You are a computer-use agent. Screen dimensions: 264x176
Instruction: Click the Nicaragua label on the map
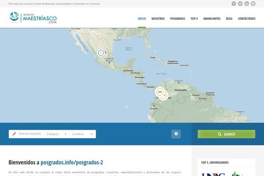tap(139, 77)
